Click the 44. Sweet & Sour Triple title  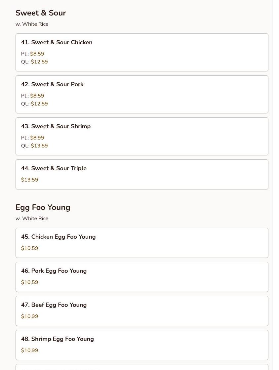(54, 168)
